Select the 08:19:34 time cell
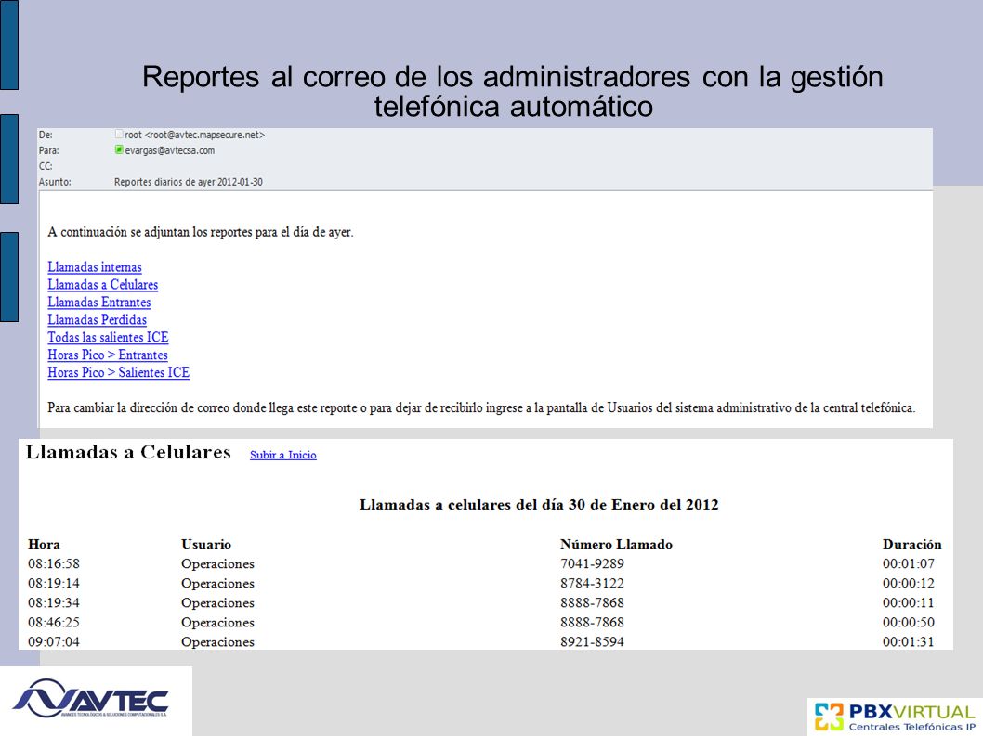Viewport: 983px width, 736px height. [x=54, y=602]
